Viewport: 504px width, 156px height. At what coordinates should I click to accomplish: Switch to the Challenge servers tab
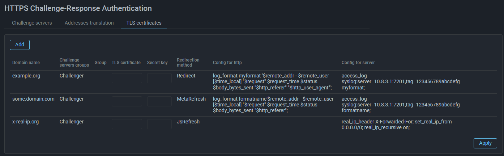click(x=32, y=23)
